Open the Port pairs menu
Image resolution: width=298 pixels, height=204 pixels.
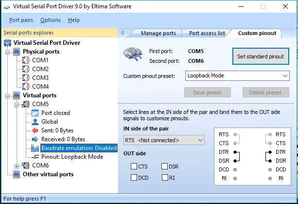(21, 20)
